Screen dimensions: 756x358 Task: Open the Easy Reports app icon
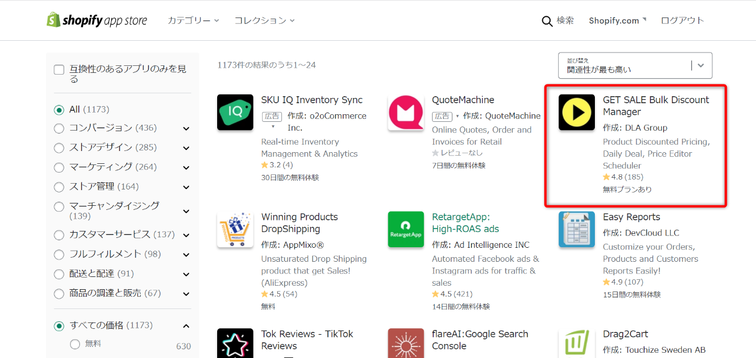click(577, 229)
